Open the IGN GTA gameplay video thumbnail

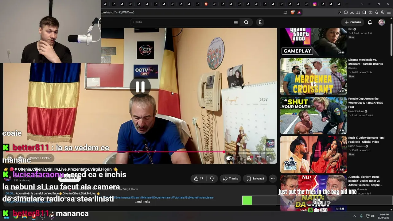click(313, 42)
